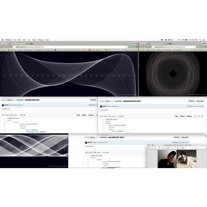Click Blame button for sineDivide.html
This screenshot has height=207, width=207.
click(x=84, y=115)
